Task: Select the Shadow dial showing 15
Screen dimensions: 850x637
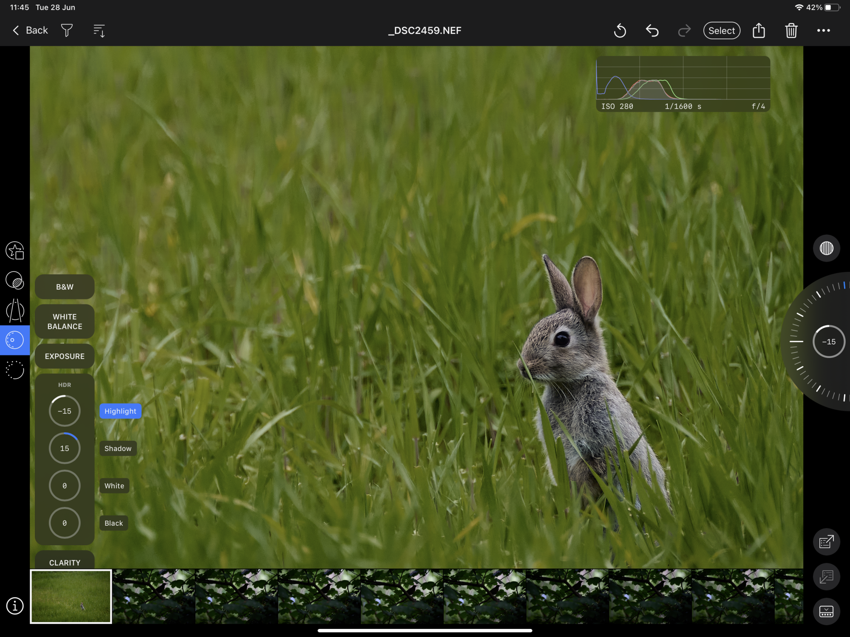Action: [x=65, y=448]
